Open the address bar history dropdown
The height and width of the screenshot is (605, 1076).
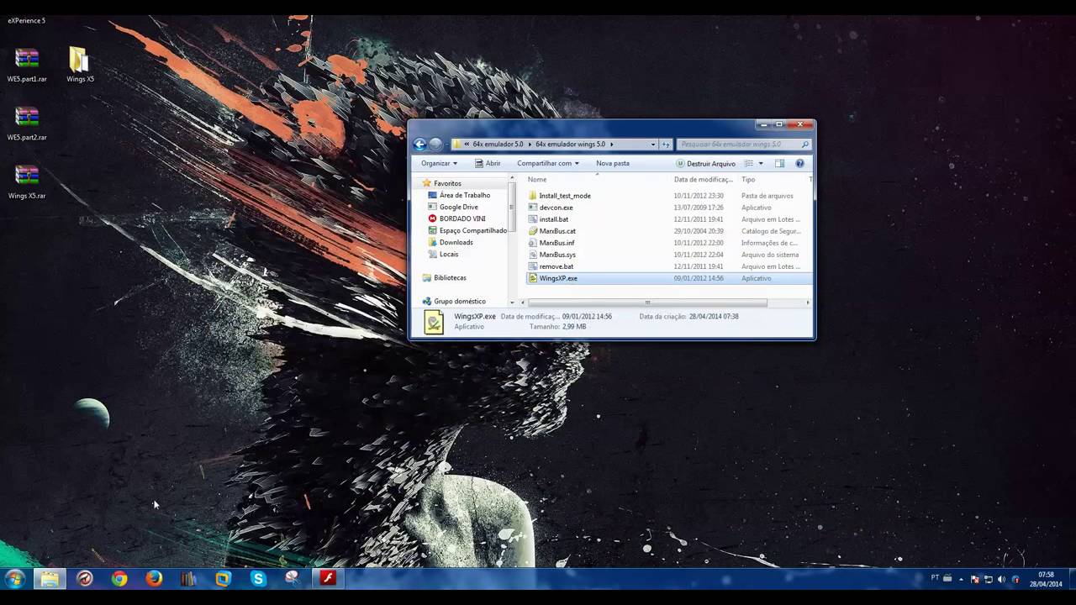click(x=653, y=145)
